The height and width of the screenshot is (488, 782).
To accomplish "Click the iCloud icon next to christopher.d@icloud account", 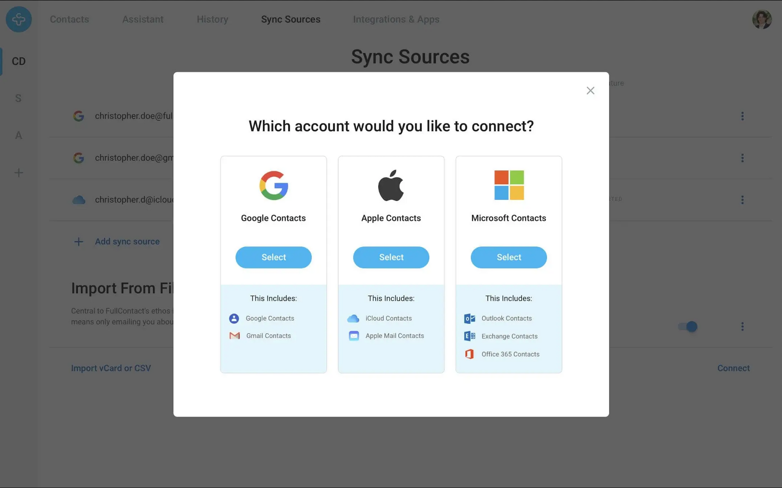I will coord(79,199).
